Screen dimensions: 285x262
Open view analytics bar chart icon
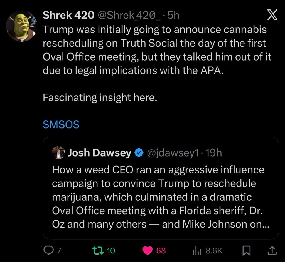coord(197,251)
